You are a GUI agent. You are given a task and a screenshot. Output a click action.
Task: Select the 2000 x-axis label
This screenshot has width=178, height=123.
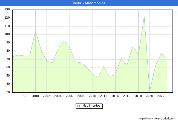pyautogui.click(x=35, y=96)
